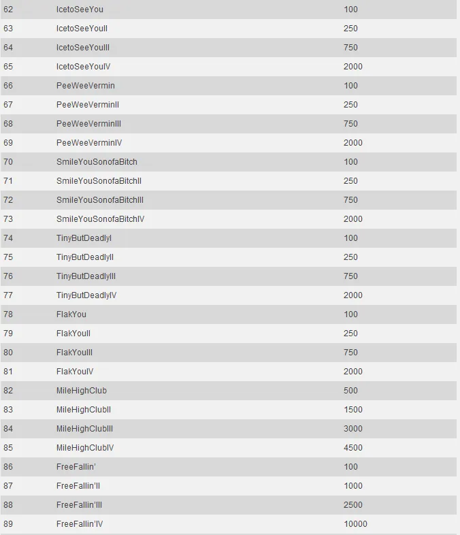Click the PeeWeeVerminIII name cell
This screenshot has height=535, width=460.
88,124
